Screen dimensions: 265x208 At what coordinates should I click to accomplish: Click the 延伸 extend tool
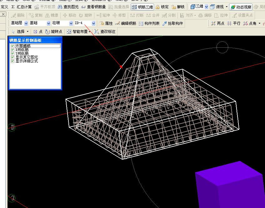[x=103, y=15]
